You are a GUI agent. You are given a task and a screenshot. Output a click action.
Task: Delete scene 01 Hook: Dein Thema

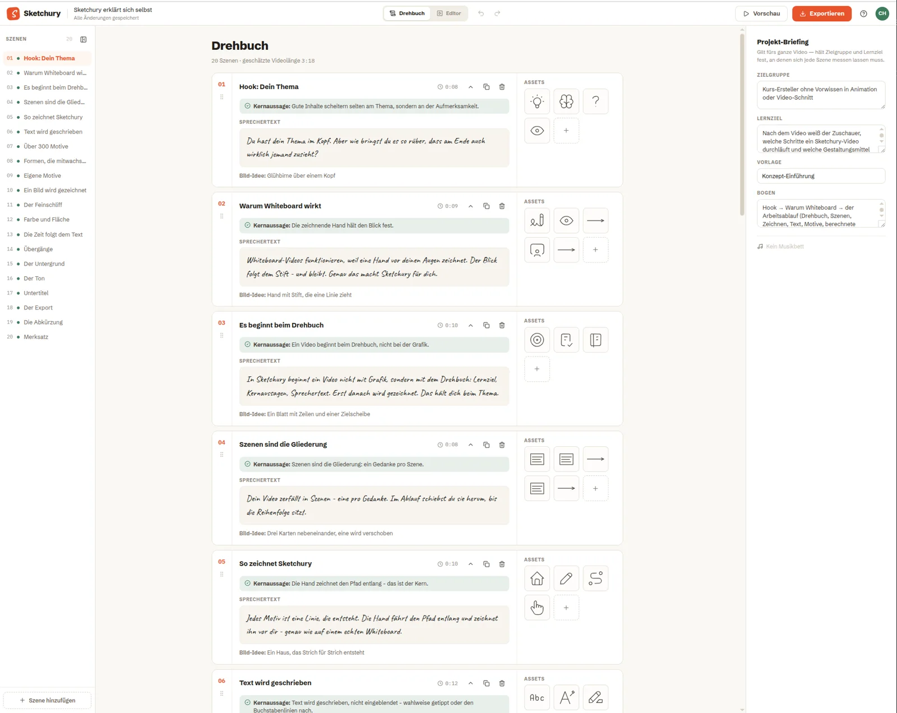(502, 87)
